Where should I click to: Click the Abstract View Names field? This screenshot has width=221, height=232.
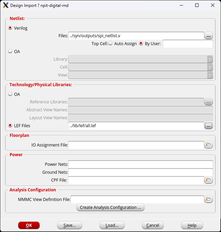click(x=140, y=110)
